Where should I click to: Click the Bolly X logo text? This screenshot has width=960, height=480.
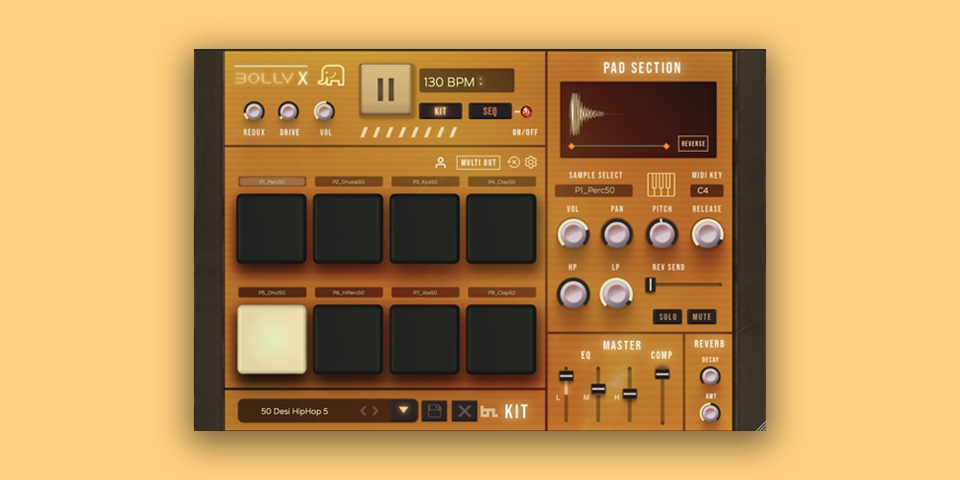pyautogui.click(x=272, y=78)
